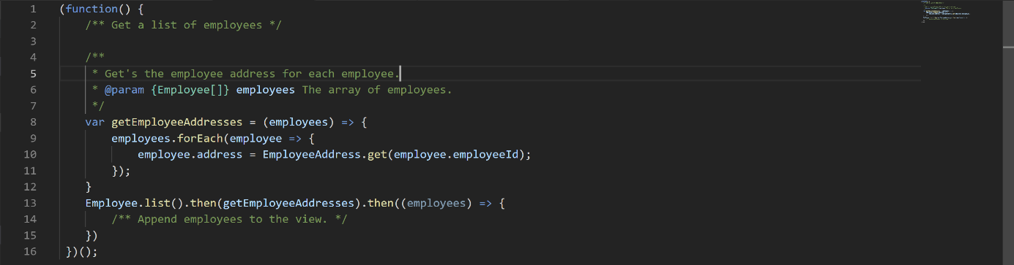Click 'employees' before forEach on line 9
The image size is (1014, 265).
coord(141,138)
